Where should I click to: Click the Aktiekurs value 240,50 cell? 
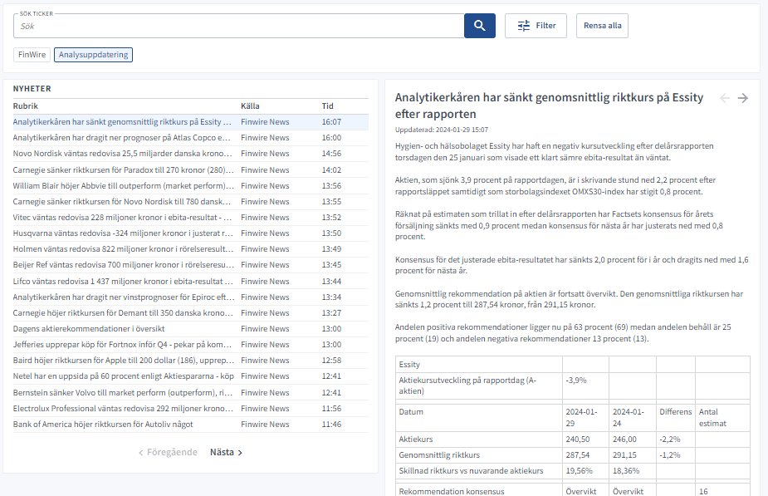pyautogui.click(x=585, y=440)
